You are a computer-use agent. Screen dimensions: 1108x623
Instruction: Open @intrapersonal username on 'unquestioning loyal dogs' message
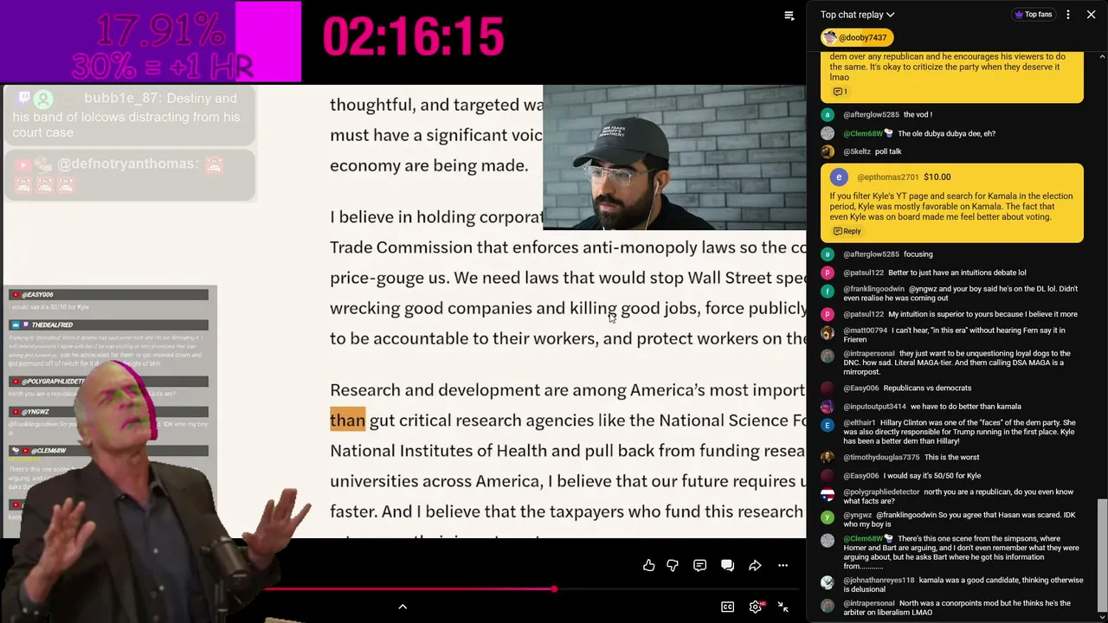pos(869,354)
